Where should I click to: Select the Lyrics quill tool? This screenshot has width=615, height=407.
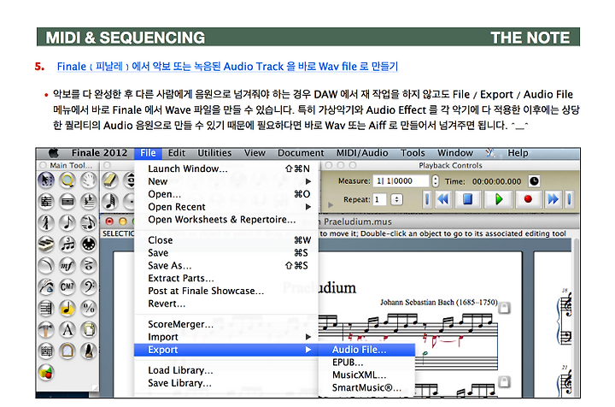(x=46, y=286)
